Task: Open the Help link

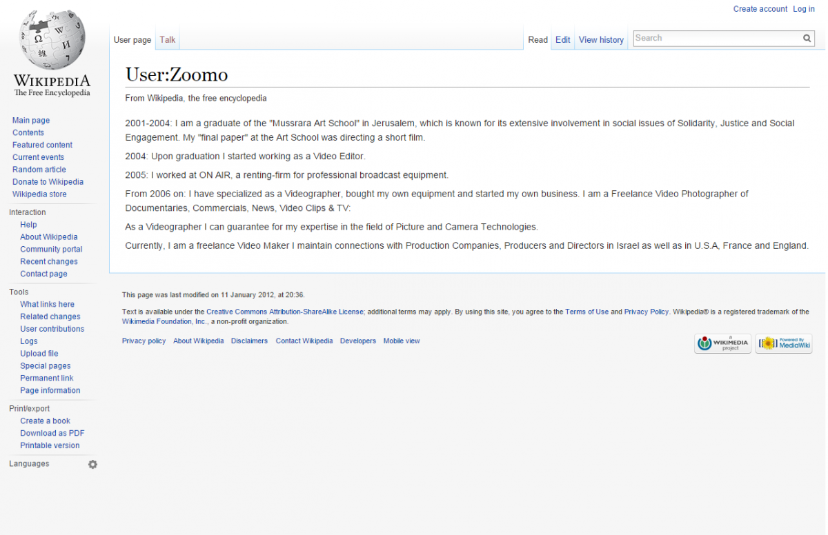Action: point(28,225)
